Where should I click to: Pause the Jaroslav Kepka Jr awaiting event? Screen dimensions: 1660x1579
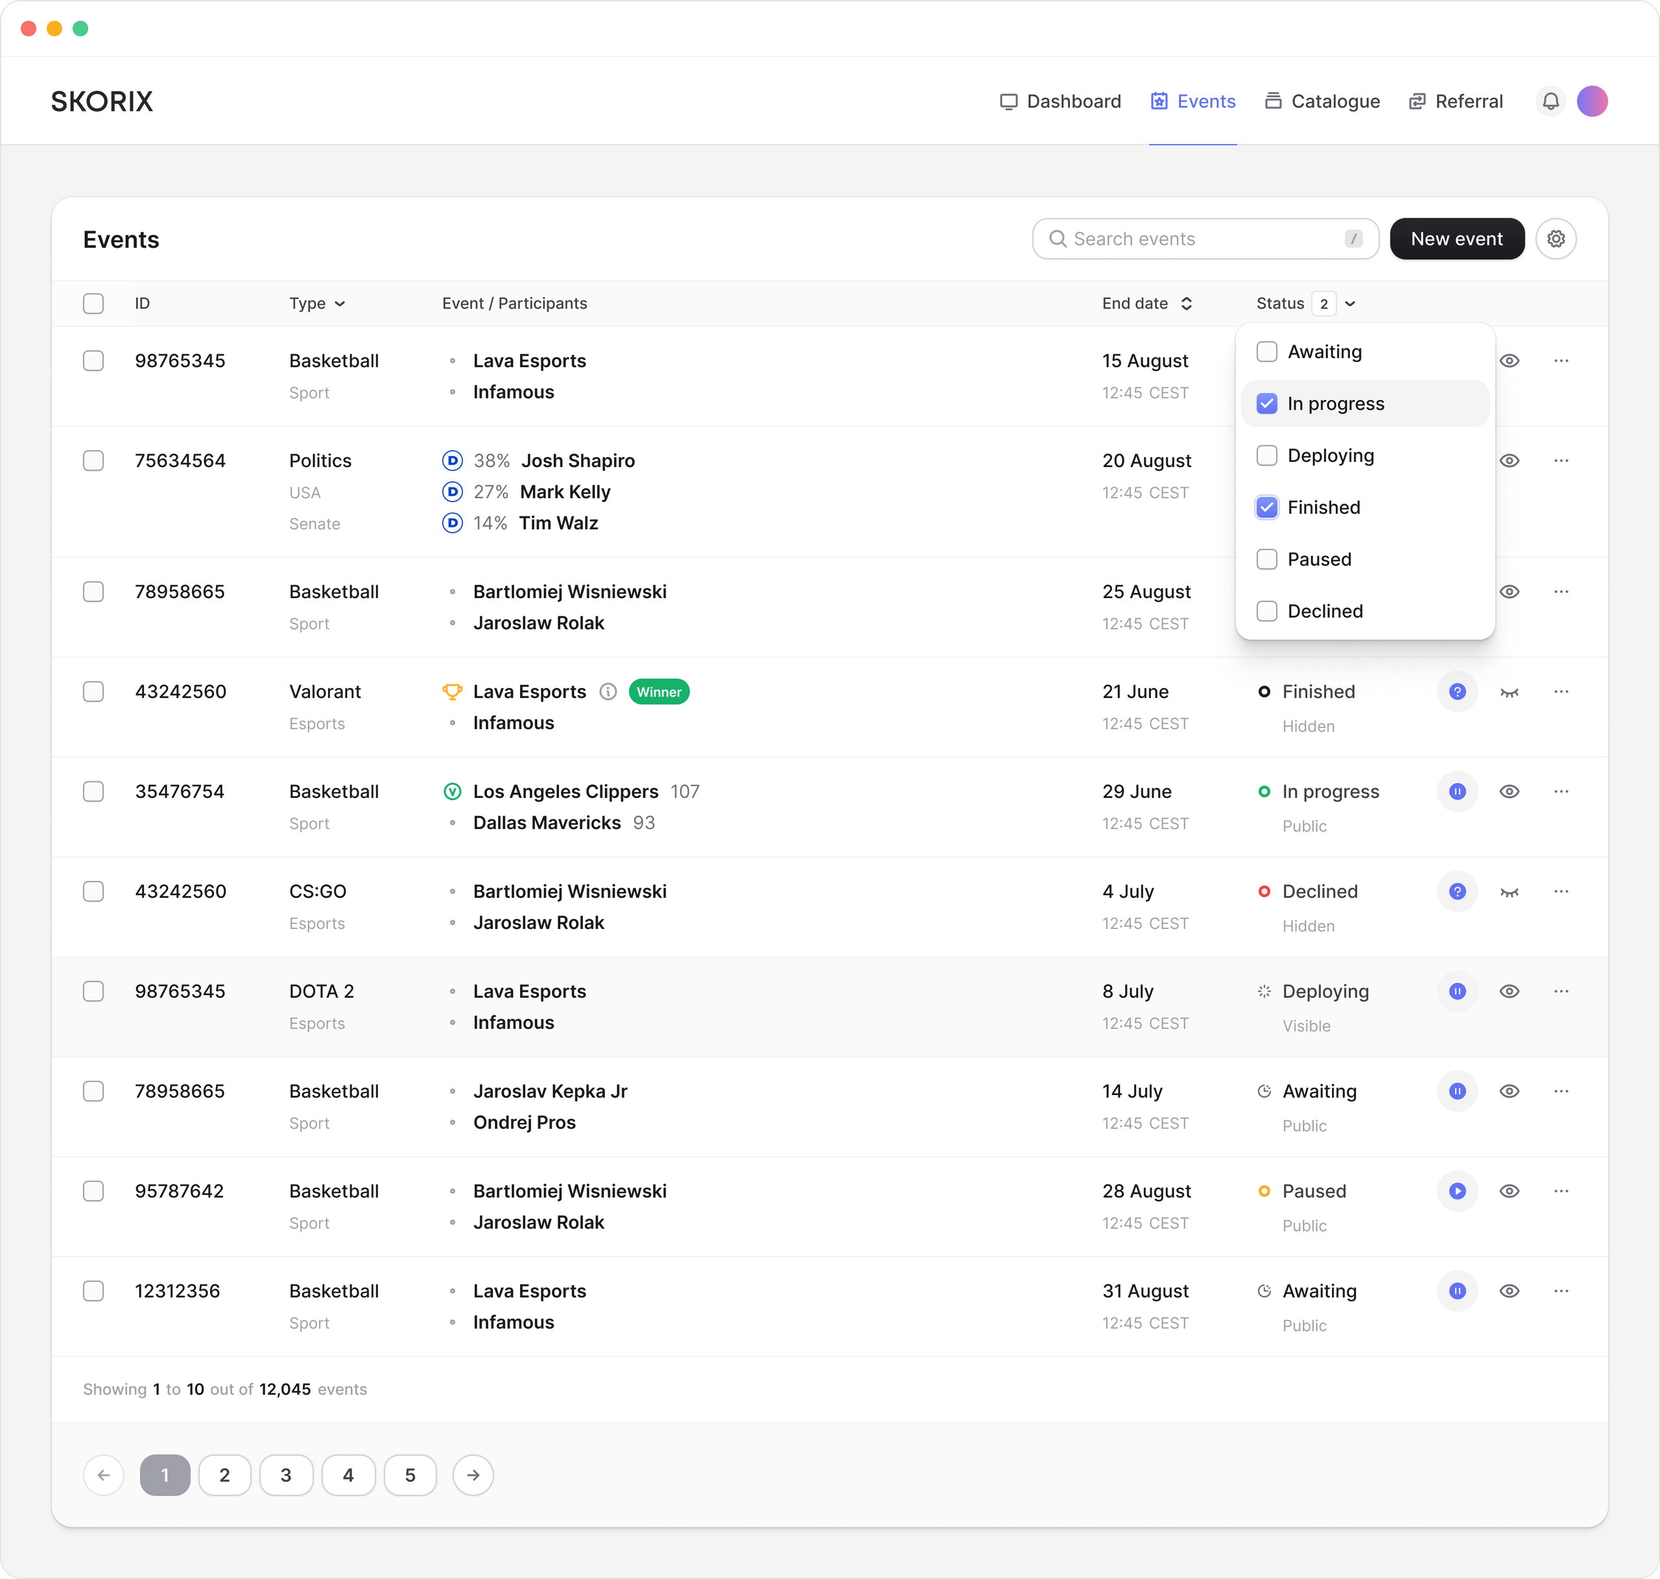[1457, 1091]
